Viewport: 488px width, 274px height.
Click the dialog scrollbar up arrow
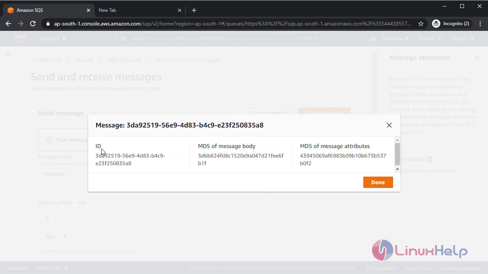click(x=397, y=140)
